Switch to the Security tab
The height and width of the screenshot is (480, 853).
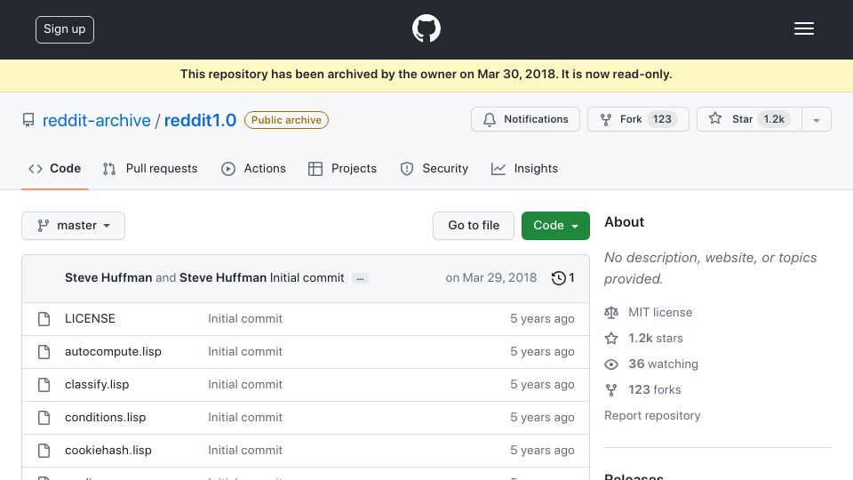pos(434,169)
